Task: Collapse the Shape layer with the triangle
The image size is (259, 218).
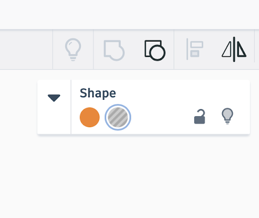Action: [x=54, y=98]
